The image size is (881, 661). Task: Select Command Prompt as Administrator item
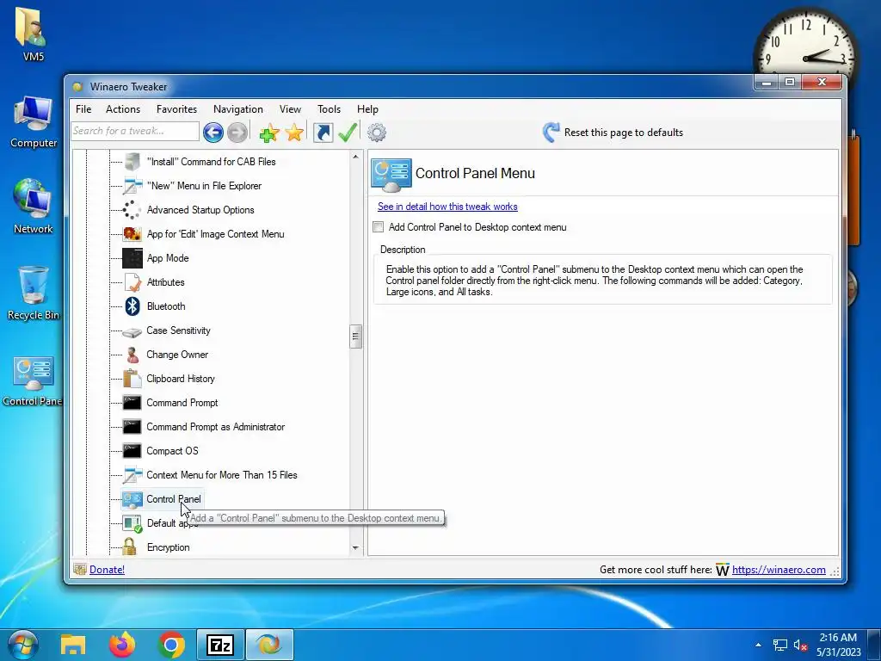(x=215, y=427)
